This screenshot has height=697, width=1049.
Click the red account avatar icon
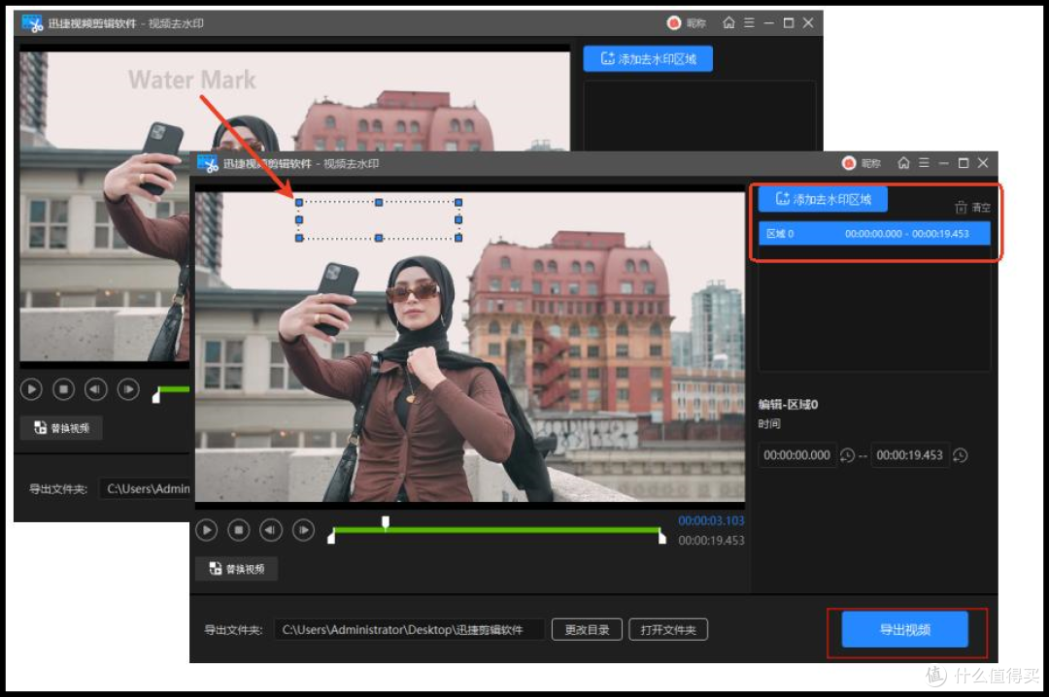849,162
